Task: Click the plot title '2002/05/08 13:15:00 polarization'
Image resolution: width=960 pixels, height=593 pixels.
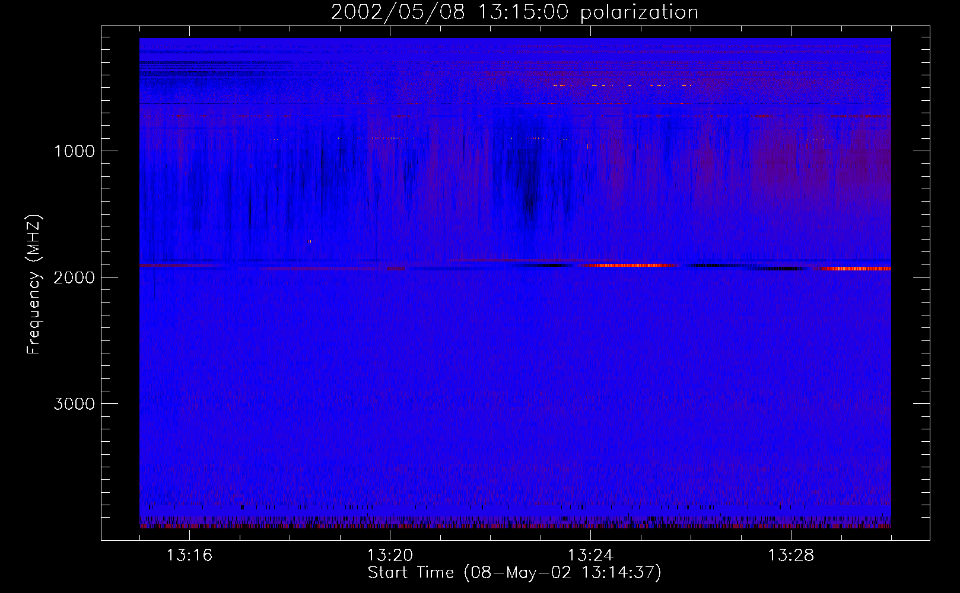Action: tap(514, 12)
